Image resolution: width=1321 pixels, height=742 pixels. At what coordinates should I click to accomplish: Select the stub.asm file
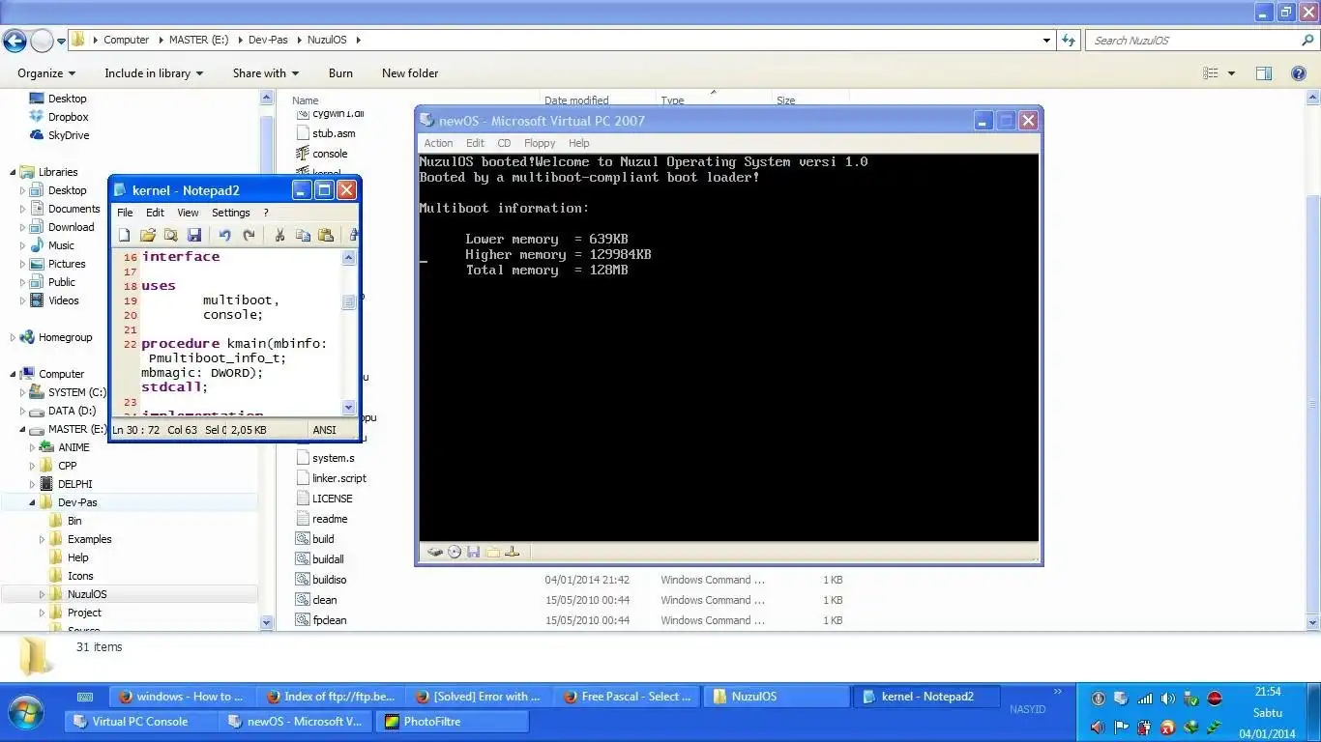326,133
